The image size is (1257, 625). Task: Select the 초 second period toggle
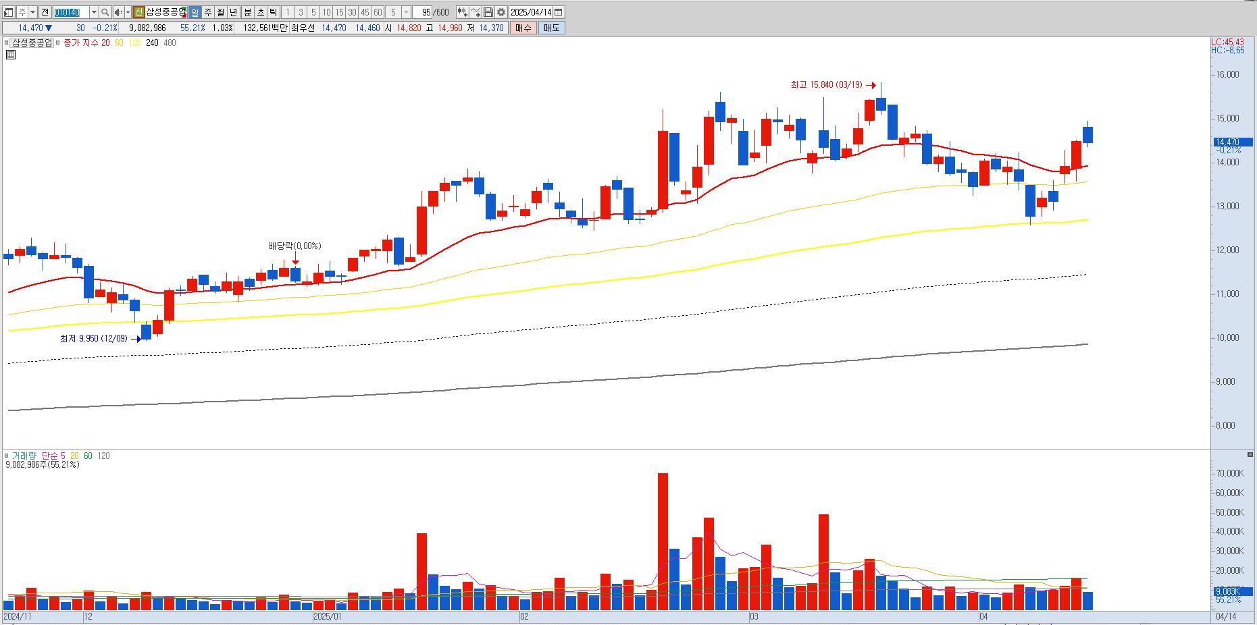261,12
